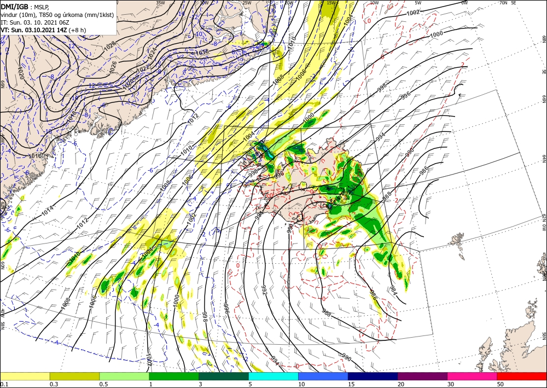The height and width of the screenshot is (388, 547).
Task: Click the 30 legend scale value
Action: [x=450, y=384]
